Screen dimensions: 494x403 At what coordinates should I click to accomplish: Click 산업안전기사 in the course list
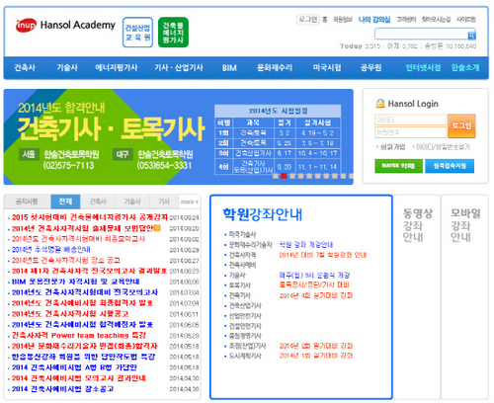coord(245,316)
